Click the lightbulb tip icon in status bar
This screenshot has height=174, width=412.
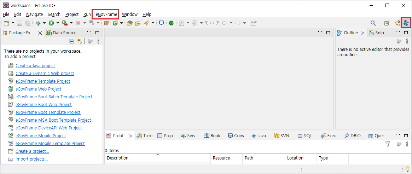click(x=407, y=169)
